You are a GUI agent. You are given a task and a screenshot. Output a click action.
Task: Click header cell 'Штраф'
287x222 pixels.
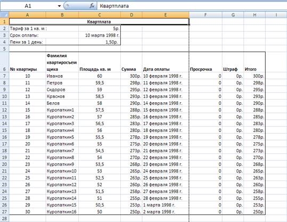coord(233,62)
